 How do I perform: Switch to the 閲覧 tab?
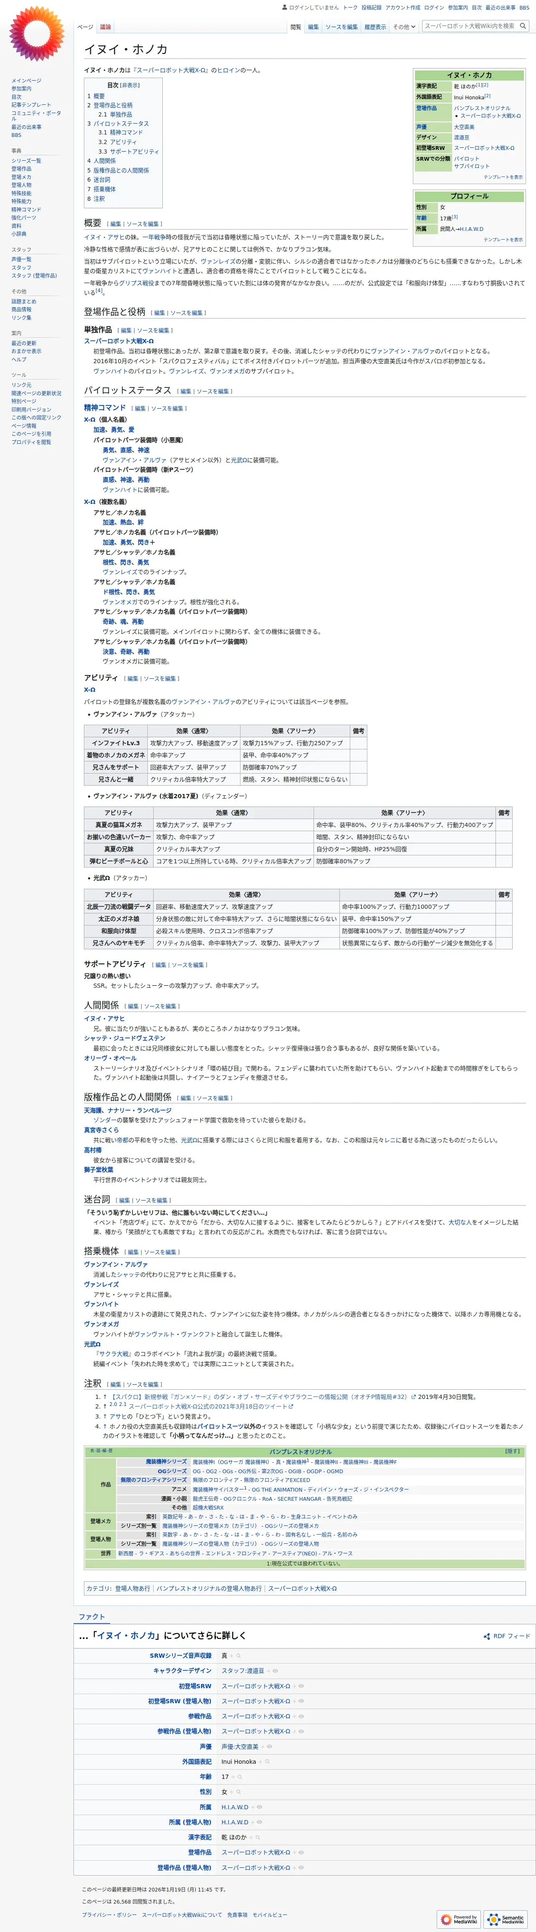pyautogui.click(x=296, y=27)
